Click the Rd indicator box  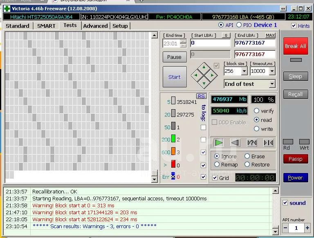288,141
